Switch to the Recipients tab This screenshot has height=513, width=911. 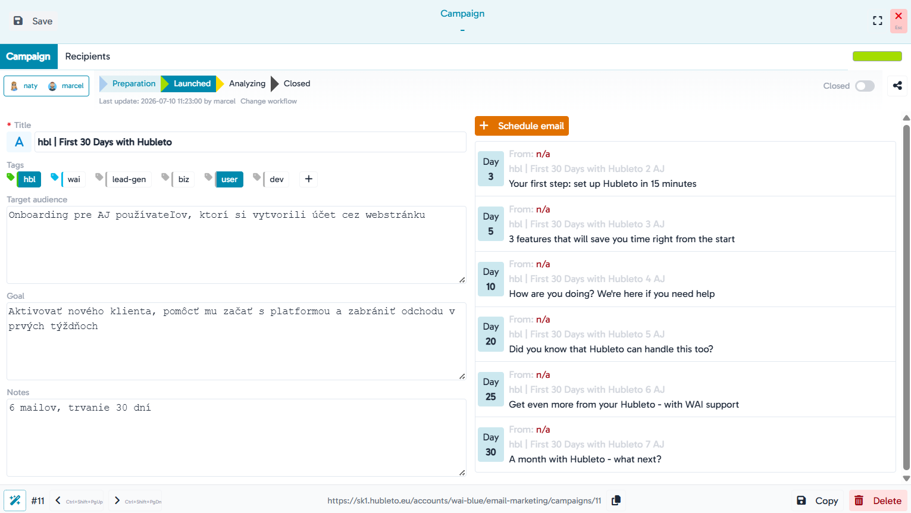[87, 57]
